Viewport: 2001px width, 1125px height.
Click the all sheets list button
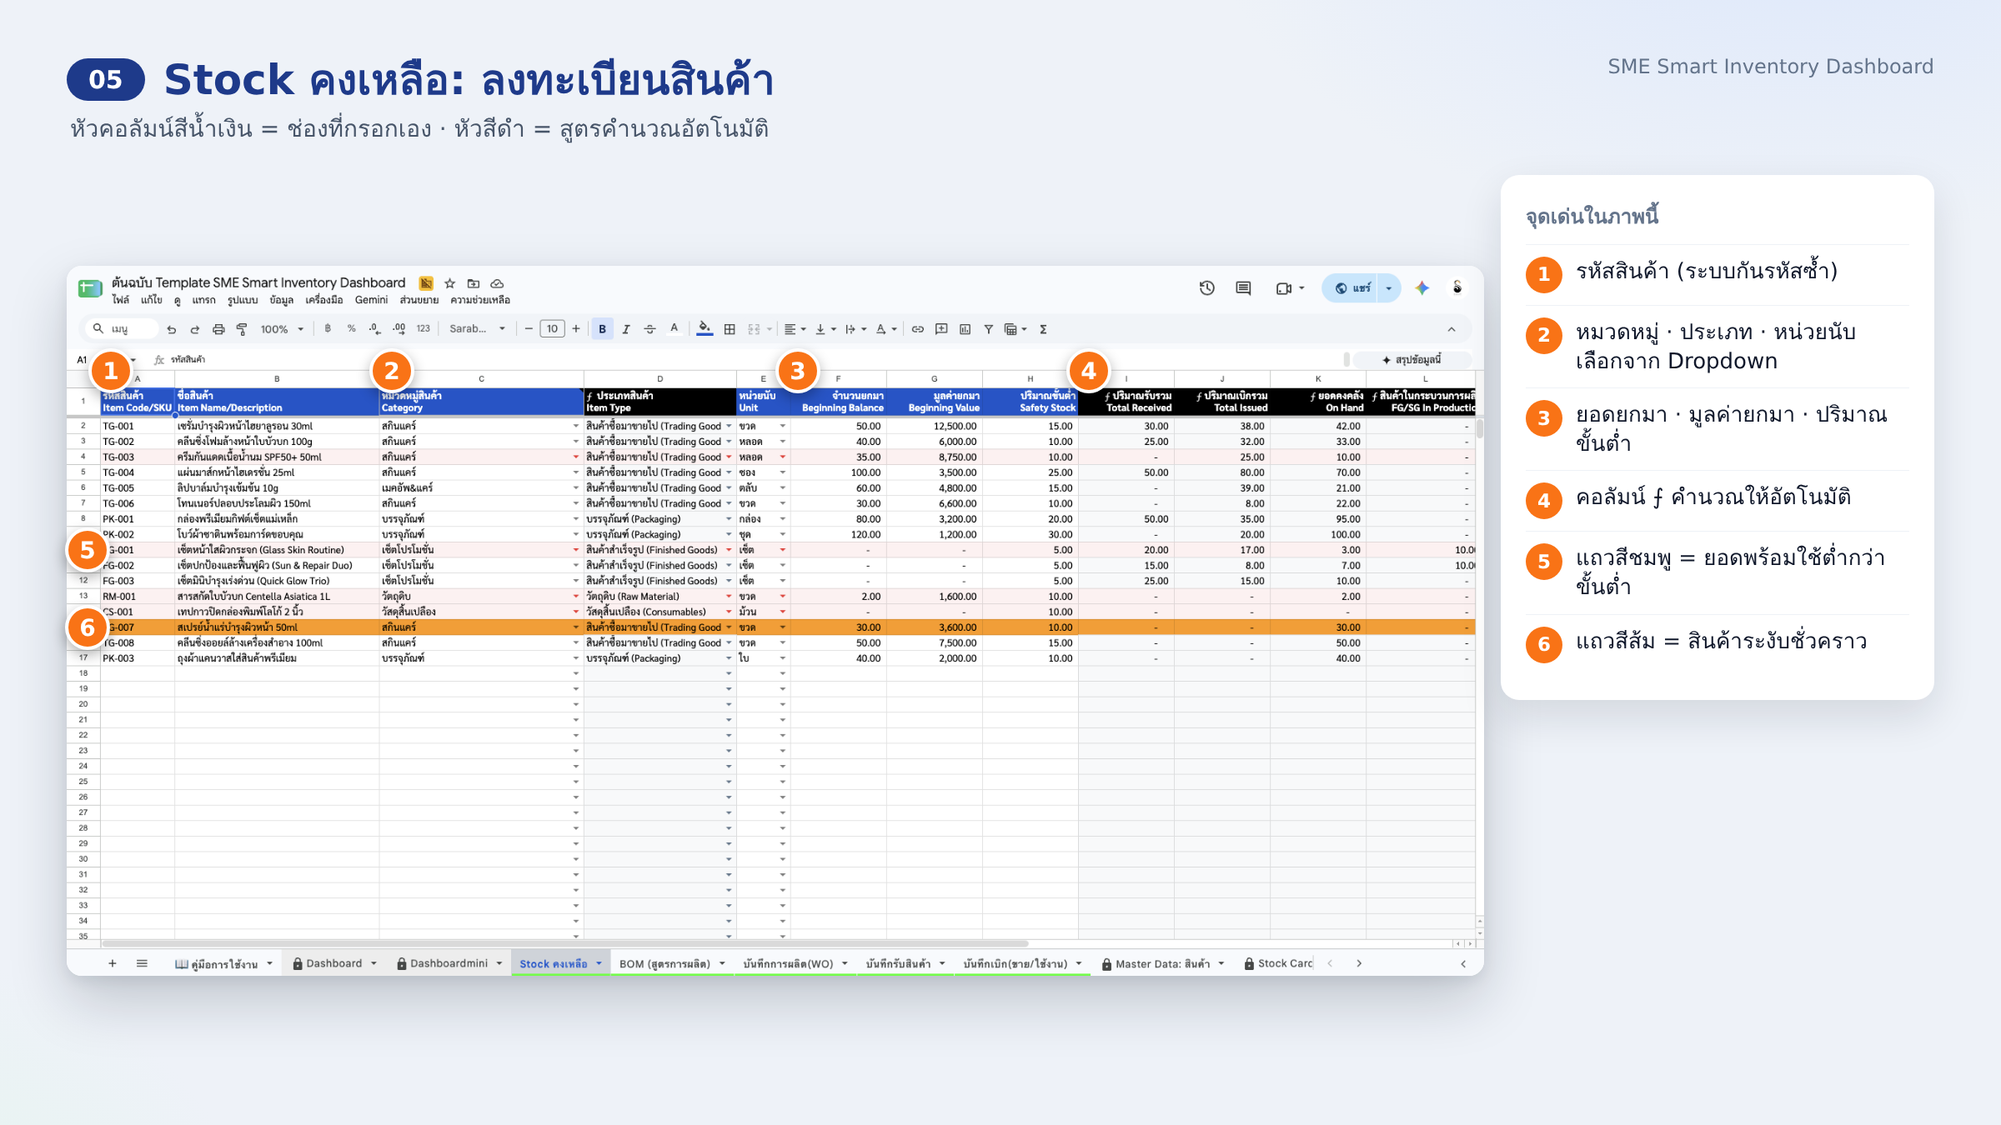(x=142, y=964)
